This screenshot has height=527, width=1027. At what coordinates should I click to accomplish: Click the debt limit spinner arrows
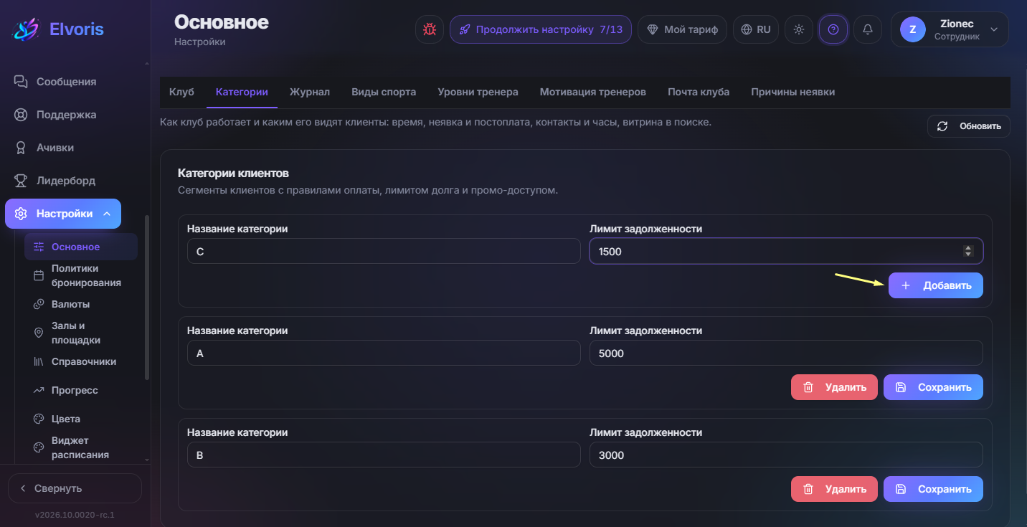coord(968,251)
